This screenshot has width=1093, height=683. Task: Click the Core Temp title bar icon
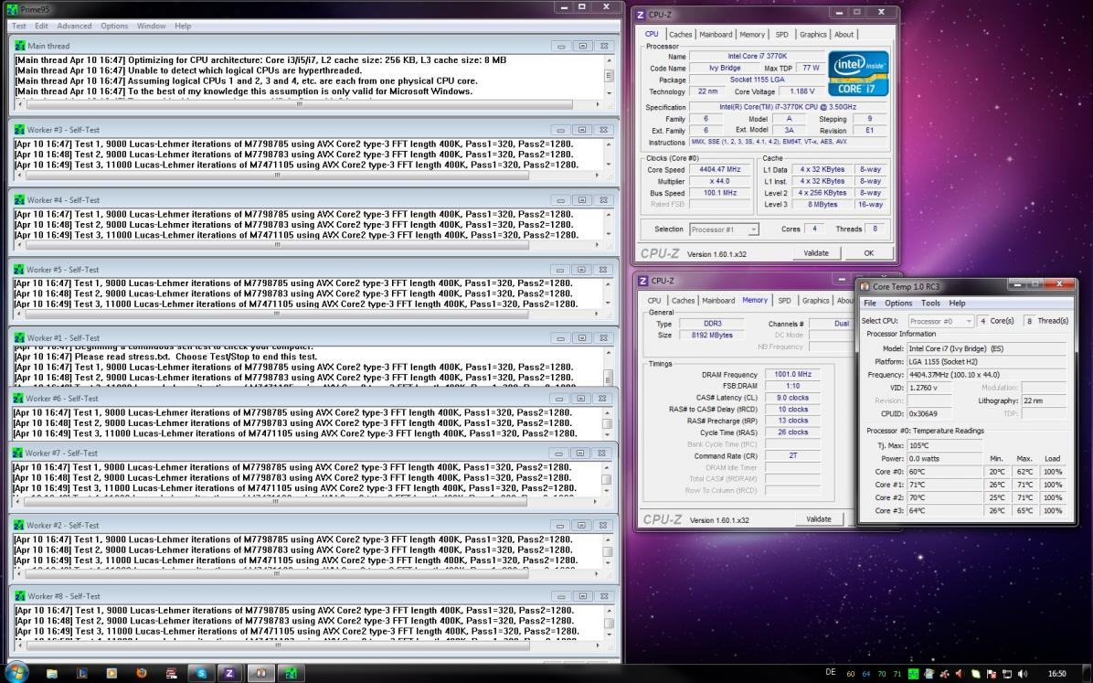coord(865,286)
